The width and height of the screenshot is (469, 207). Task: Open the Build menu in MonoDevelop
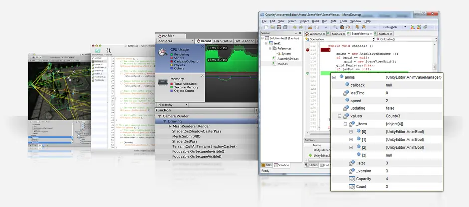(x=315, y=21)
